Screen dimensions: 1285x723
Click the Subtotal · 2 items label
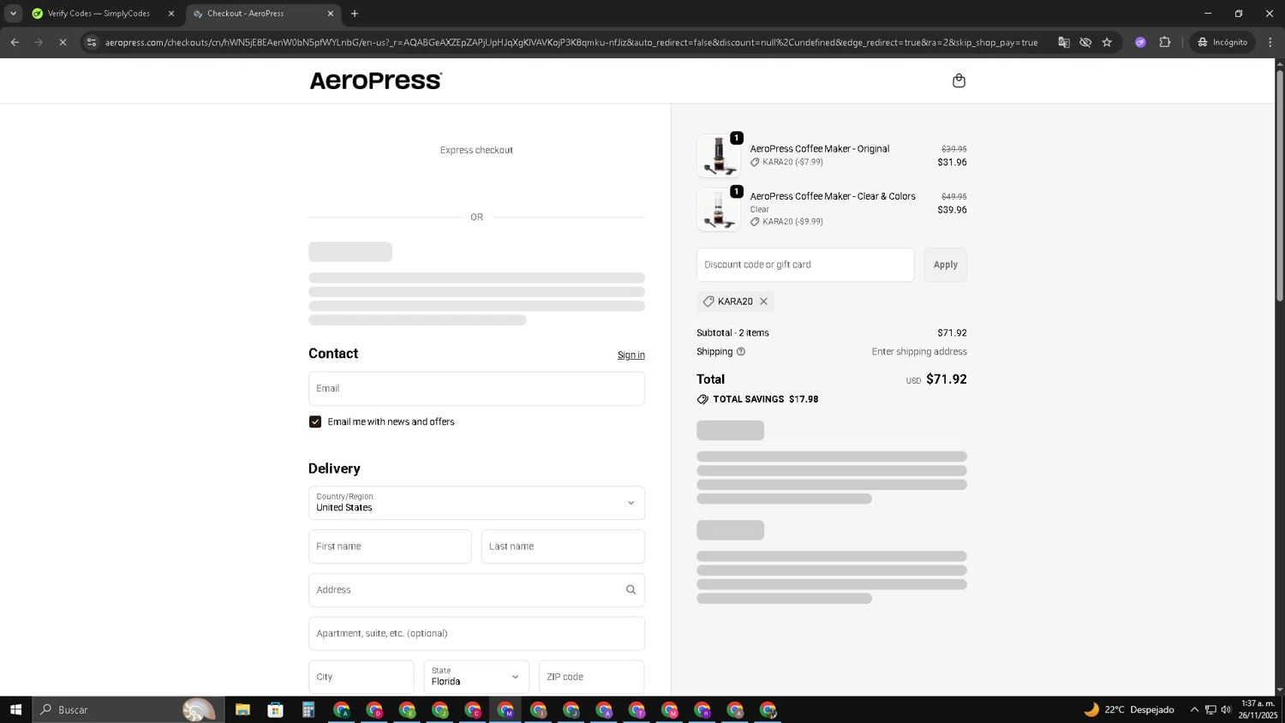pos(732,333)
